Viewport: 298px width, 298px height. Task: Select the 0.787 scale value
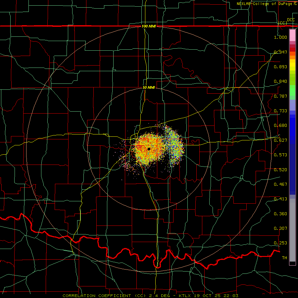tap(280, 96)
